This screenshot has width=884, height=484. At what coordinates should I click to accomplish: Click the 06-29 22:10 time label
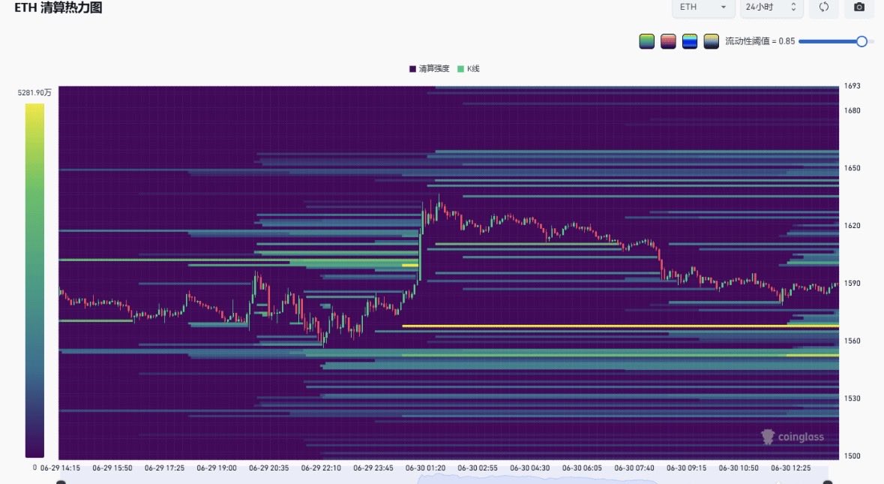click(x=321, y=468)
